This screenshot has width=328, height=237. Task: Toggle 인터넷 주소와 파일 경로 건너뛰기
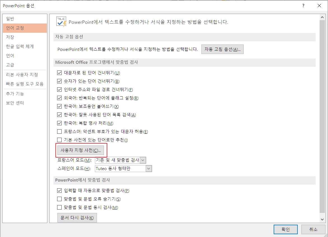(x=59, y=90)
